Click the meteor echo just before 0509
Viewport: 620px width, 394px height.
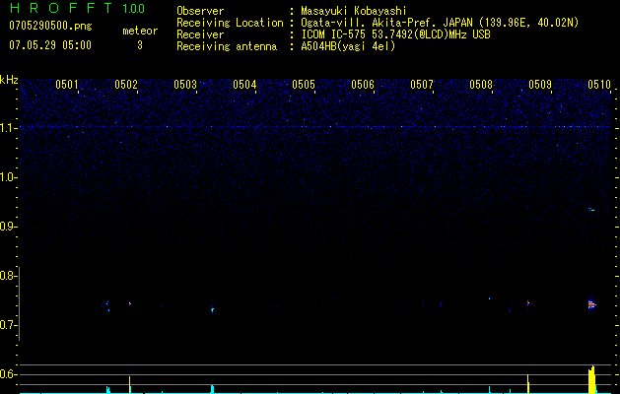pyautogui.click(x=528, y=303)
